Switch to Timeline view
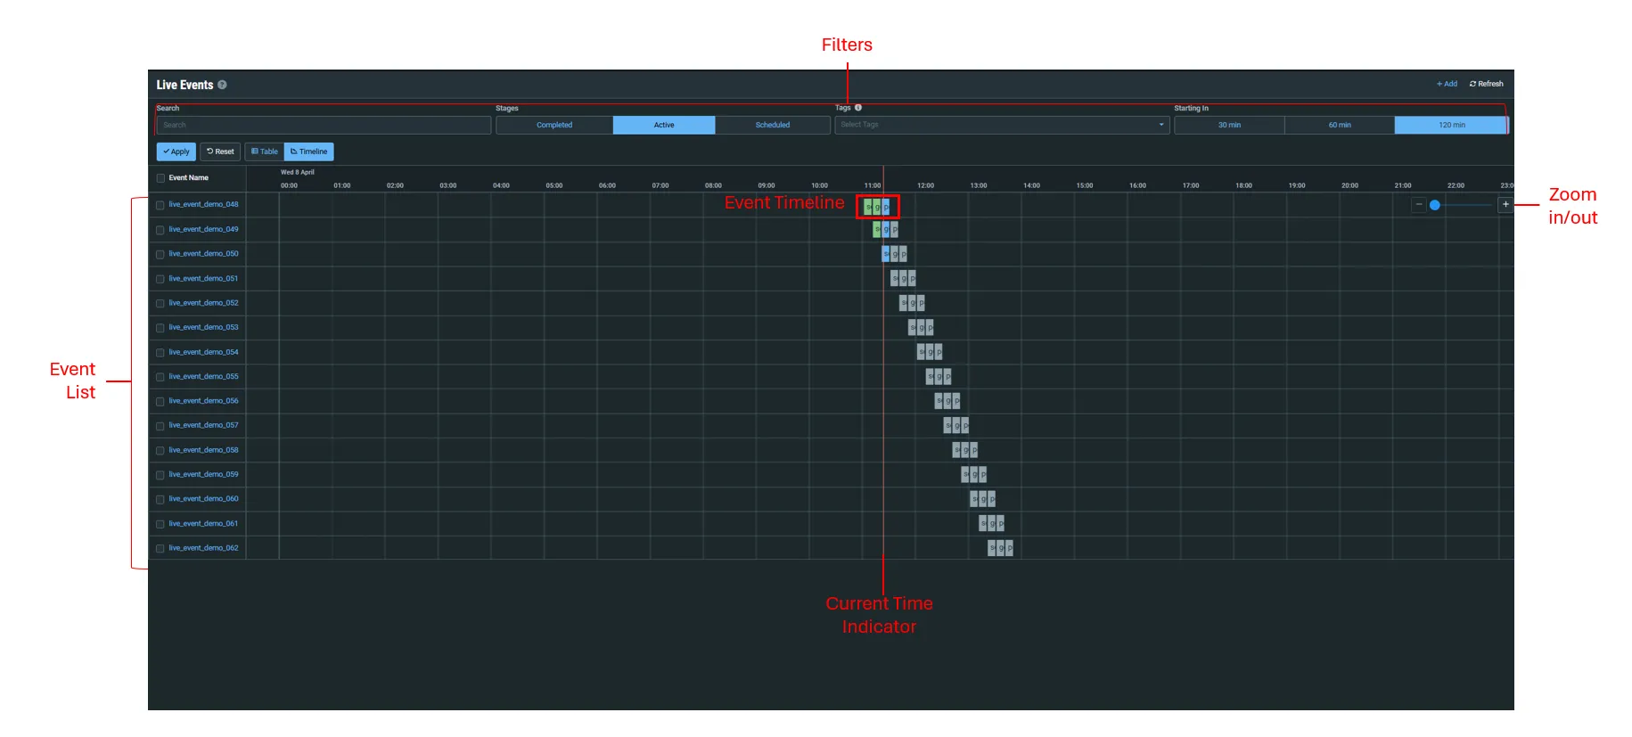Screen dimensions: 1632x737 pos(309,151)
